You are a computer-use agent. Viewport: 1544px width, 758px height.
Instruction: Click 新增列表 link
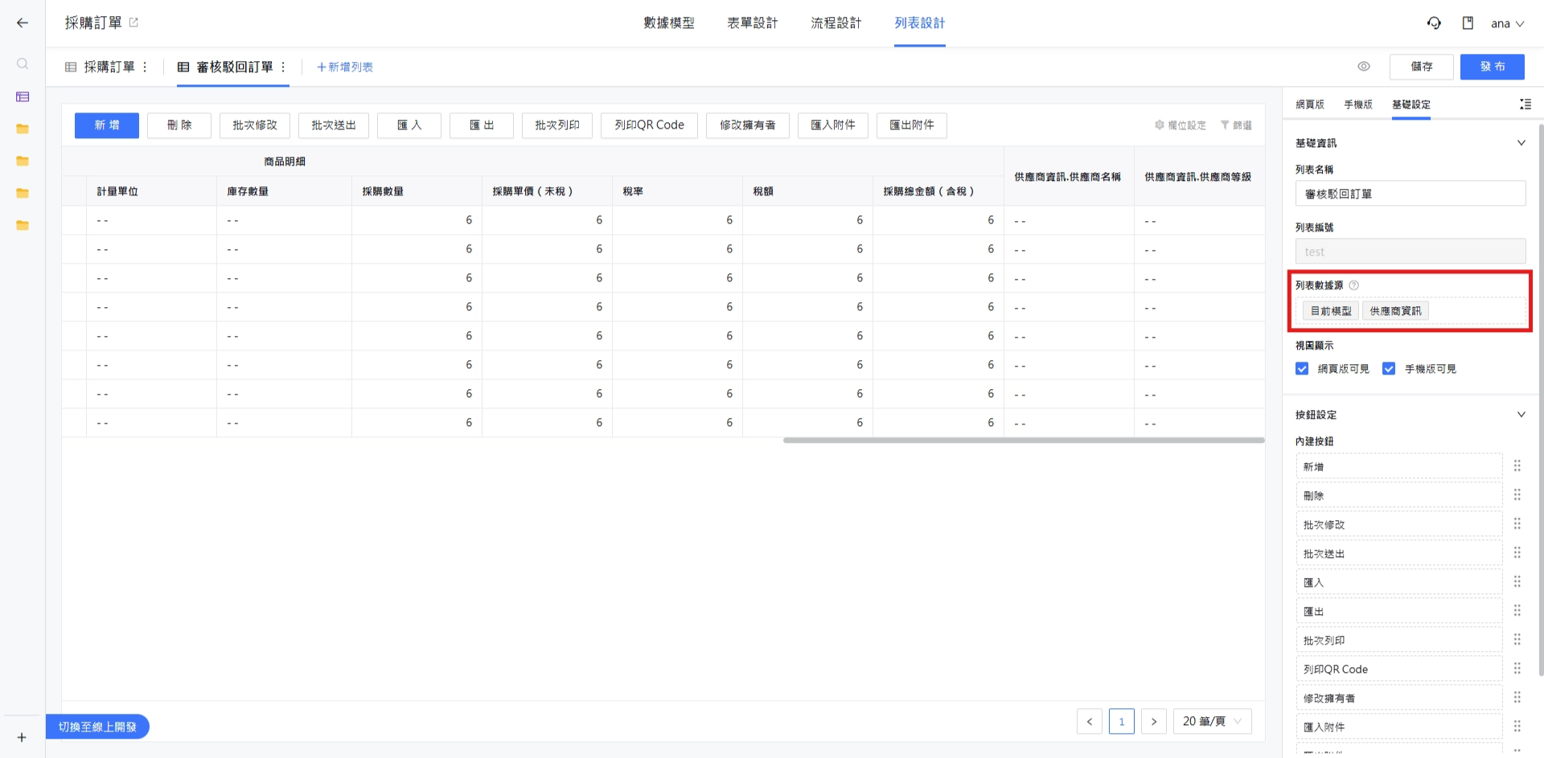coord(345,67)
